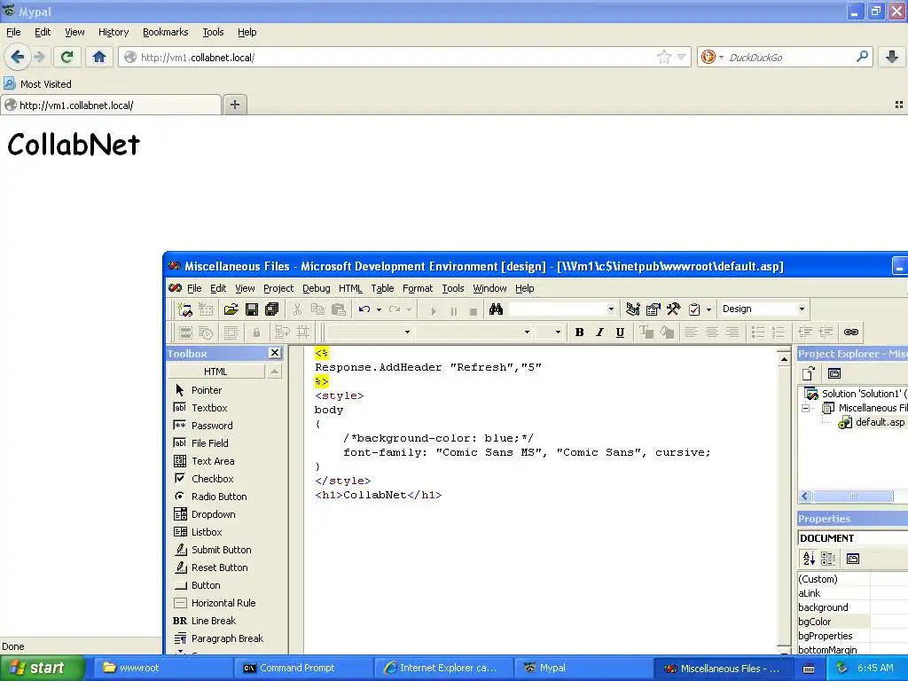Select Radio Button item in Toolbox

219,497
